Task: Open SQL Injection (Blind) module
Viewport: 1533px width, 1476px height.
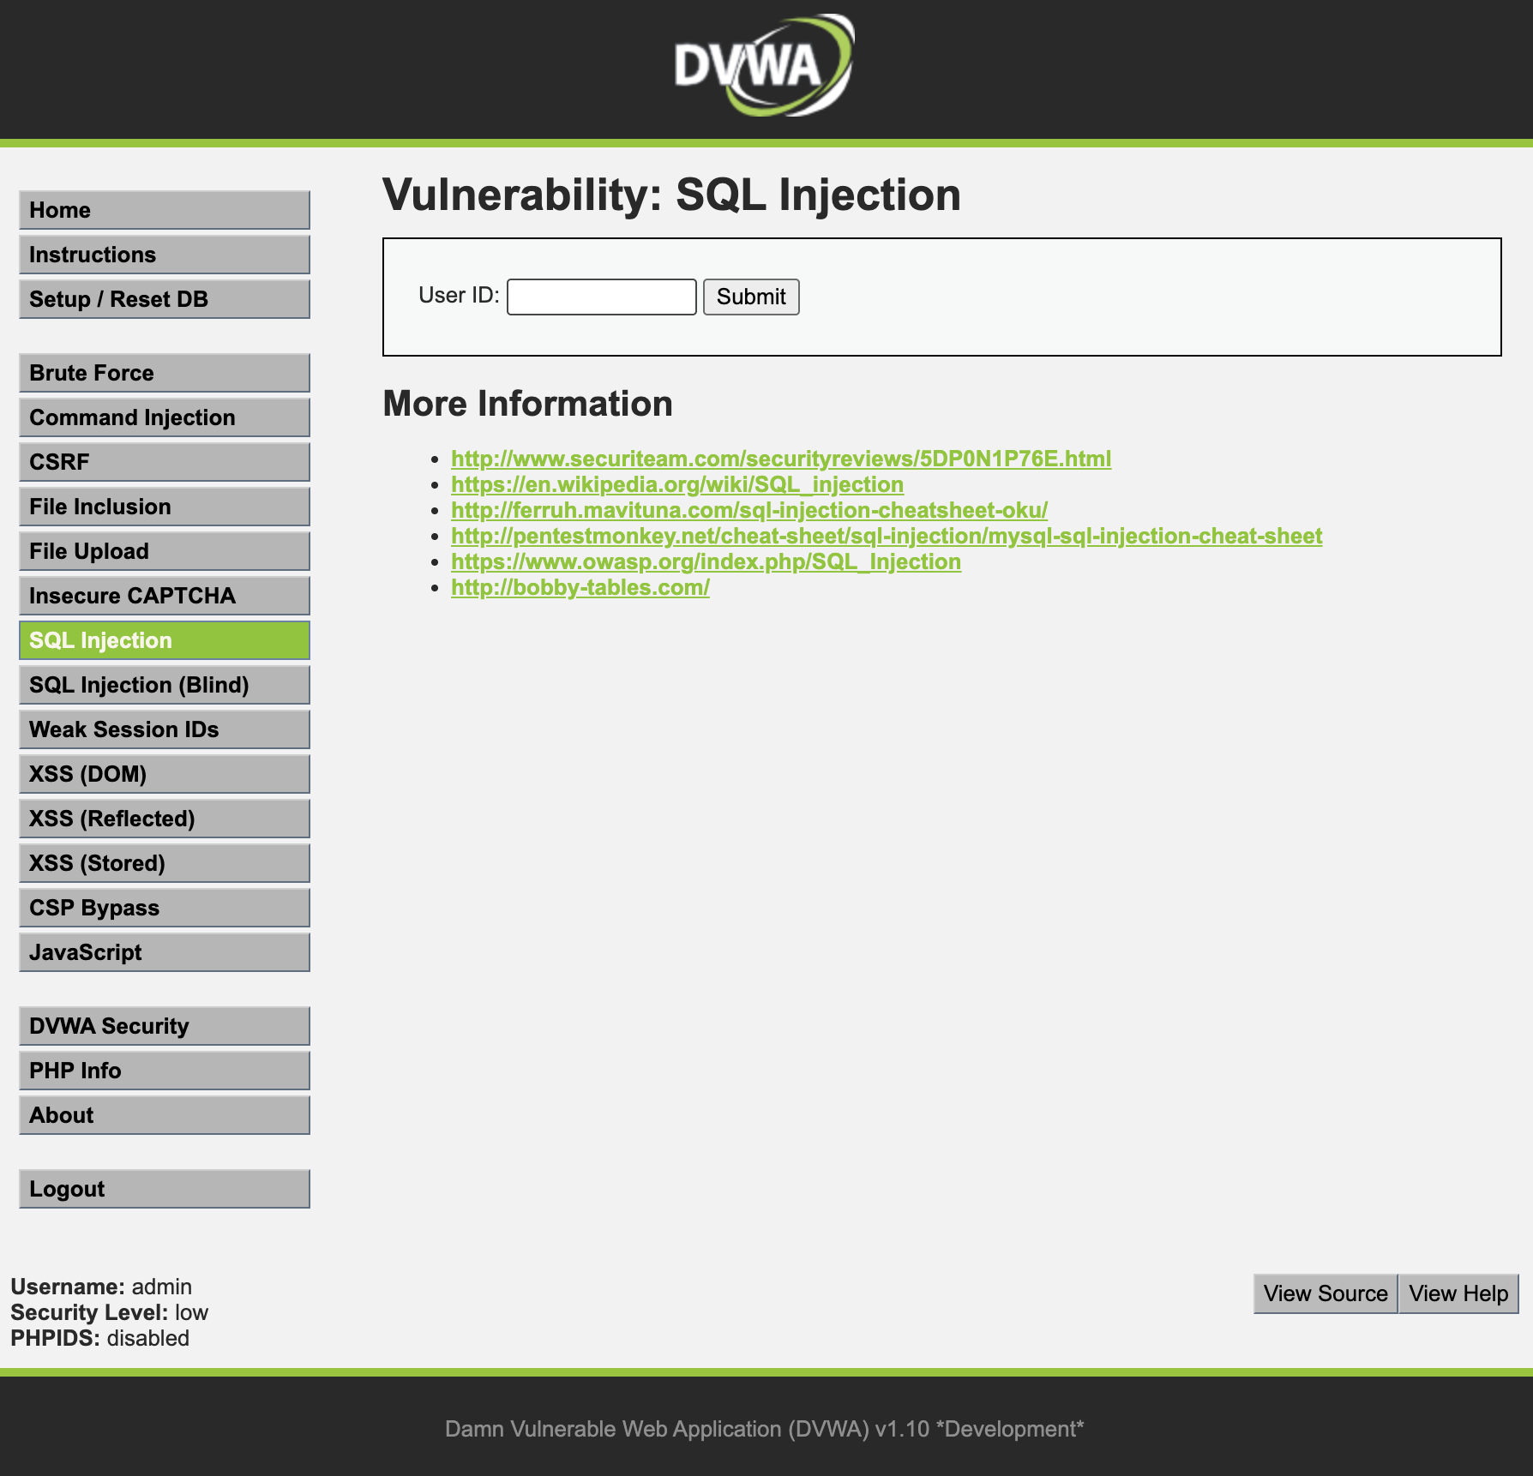Action: pyautogui.click(x=165, y=685)
